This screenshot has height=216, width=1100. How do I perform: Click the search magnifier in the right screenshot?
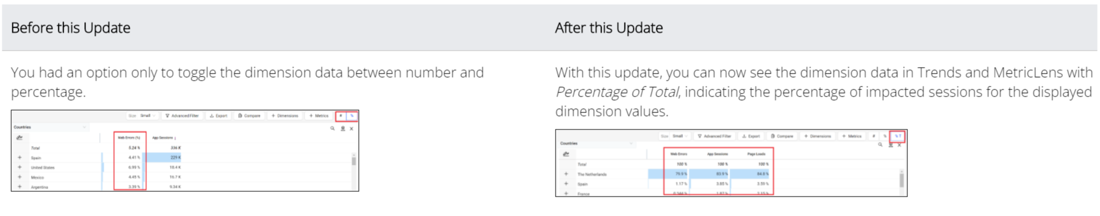tap(880, 144)
